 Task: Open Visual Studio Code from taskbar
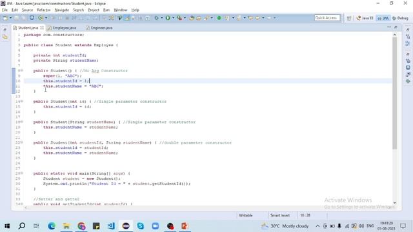[111, 226]
